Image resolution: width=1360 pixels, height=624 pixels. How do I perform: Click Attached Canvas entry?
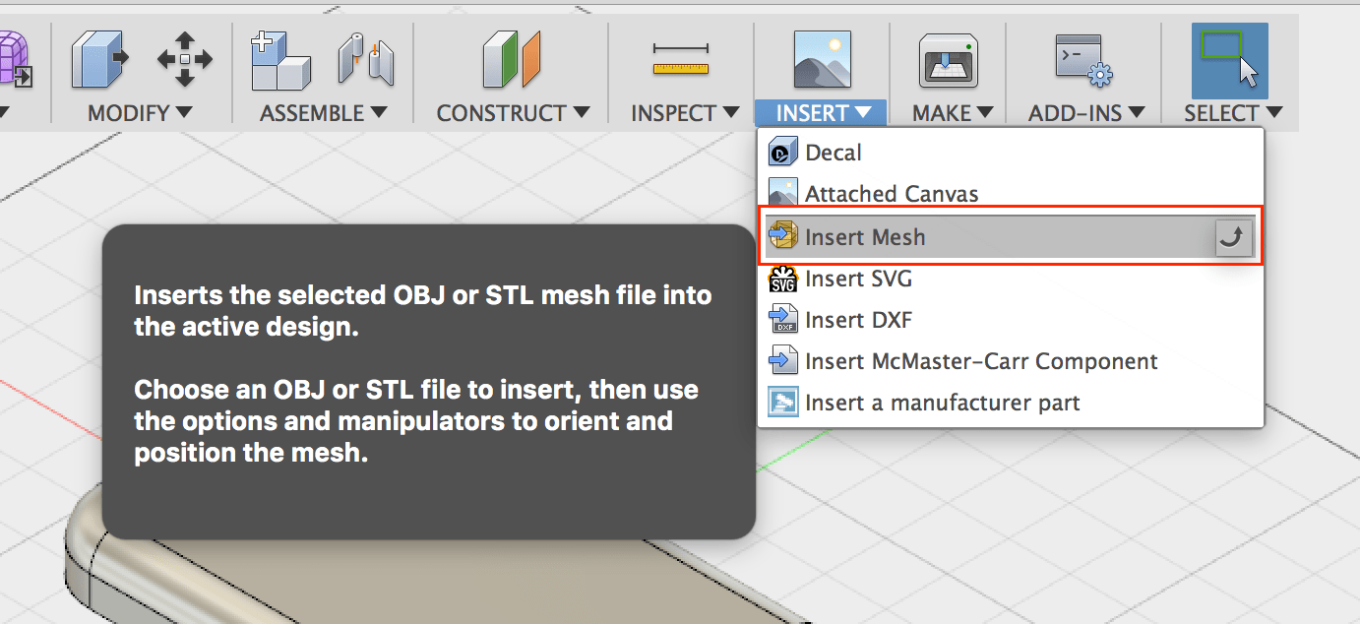(x=891, y=193)
